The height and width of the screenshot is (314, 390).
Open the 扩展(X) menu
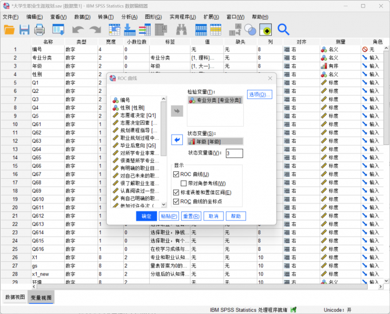click(211, 17)
